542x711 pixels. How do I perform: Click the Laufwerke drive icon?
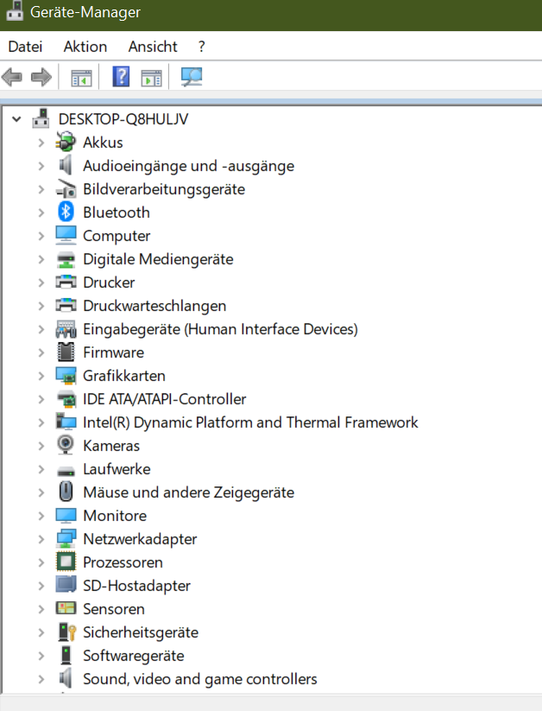tap(66, 471)
